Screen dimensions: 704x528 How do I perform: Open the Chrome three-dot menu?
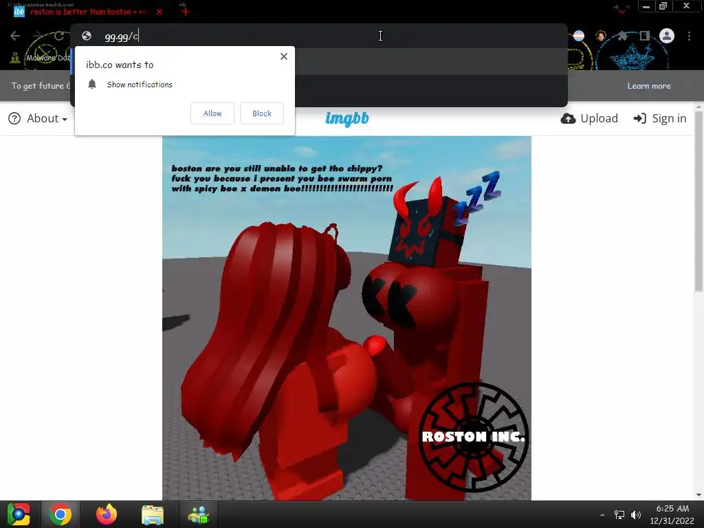pyautogui.click(x=689, y=36)
